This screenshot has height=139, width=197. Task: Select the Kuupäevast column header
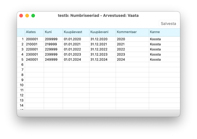click(x=76, y=32)
